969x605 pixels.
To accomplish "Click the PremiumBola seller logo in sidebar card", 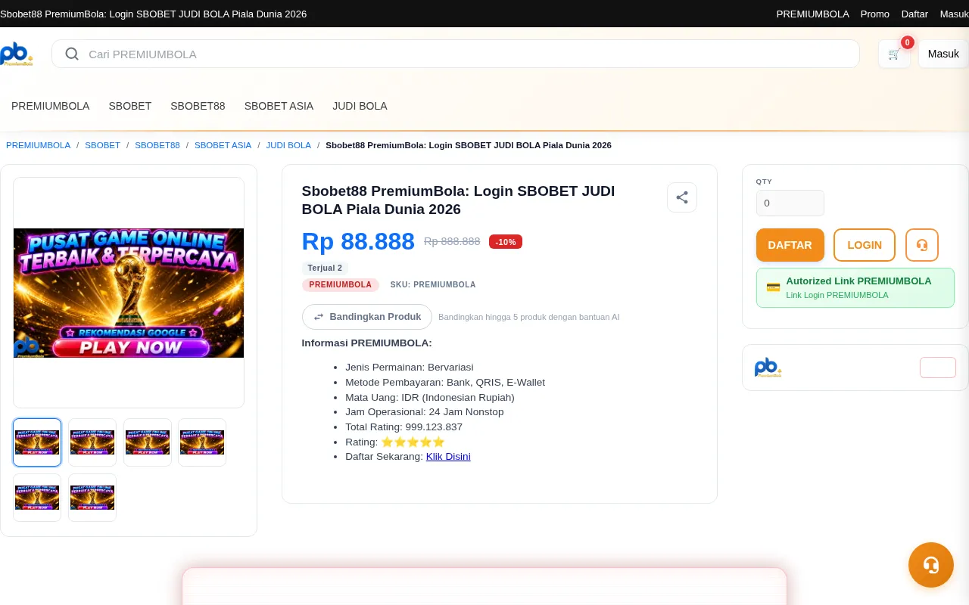I will pyautogui.click(x=768, y=368).
